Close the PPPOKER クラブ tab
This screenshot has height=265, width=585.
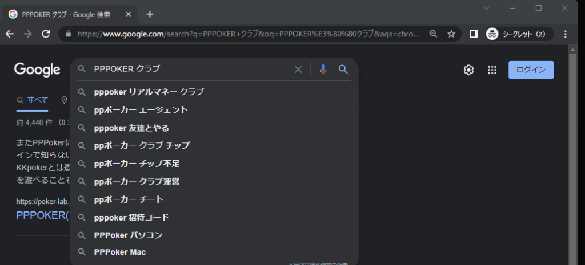(x=128, y=14)
